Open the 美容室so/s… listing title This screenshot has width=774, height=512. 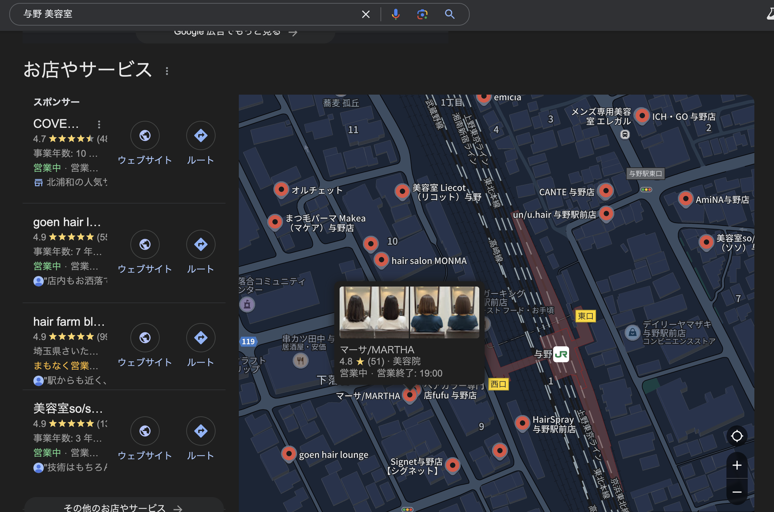(x=68, y=409)
